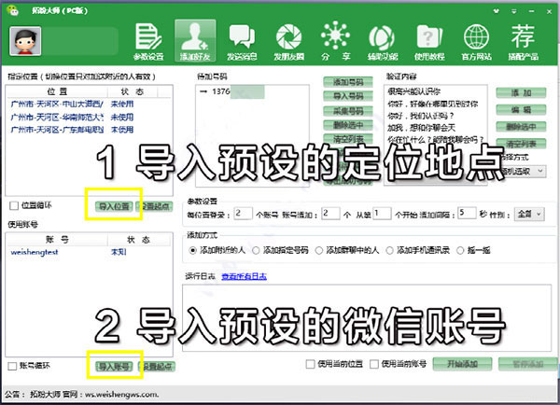The width and height of the screenshot is (560, 405).
Task: Click the user avatar picture
Action: pos(25,41)
